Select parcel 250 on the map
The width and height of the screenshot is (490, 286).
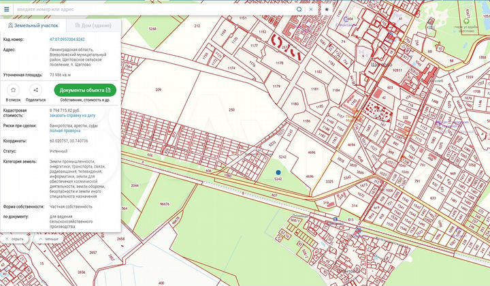pyautogui.click(x=231, y=110)
